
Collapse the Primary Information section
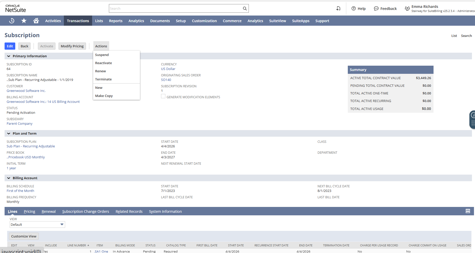click(9, 56)
